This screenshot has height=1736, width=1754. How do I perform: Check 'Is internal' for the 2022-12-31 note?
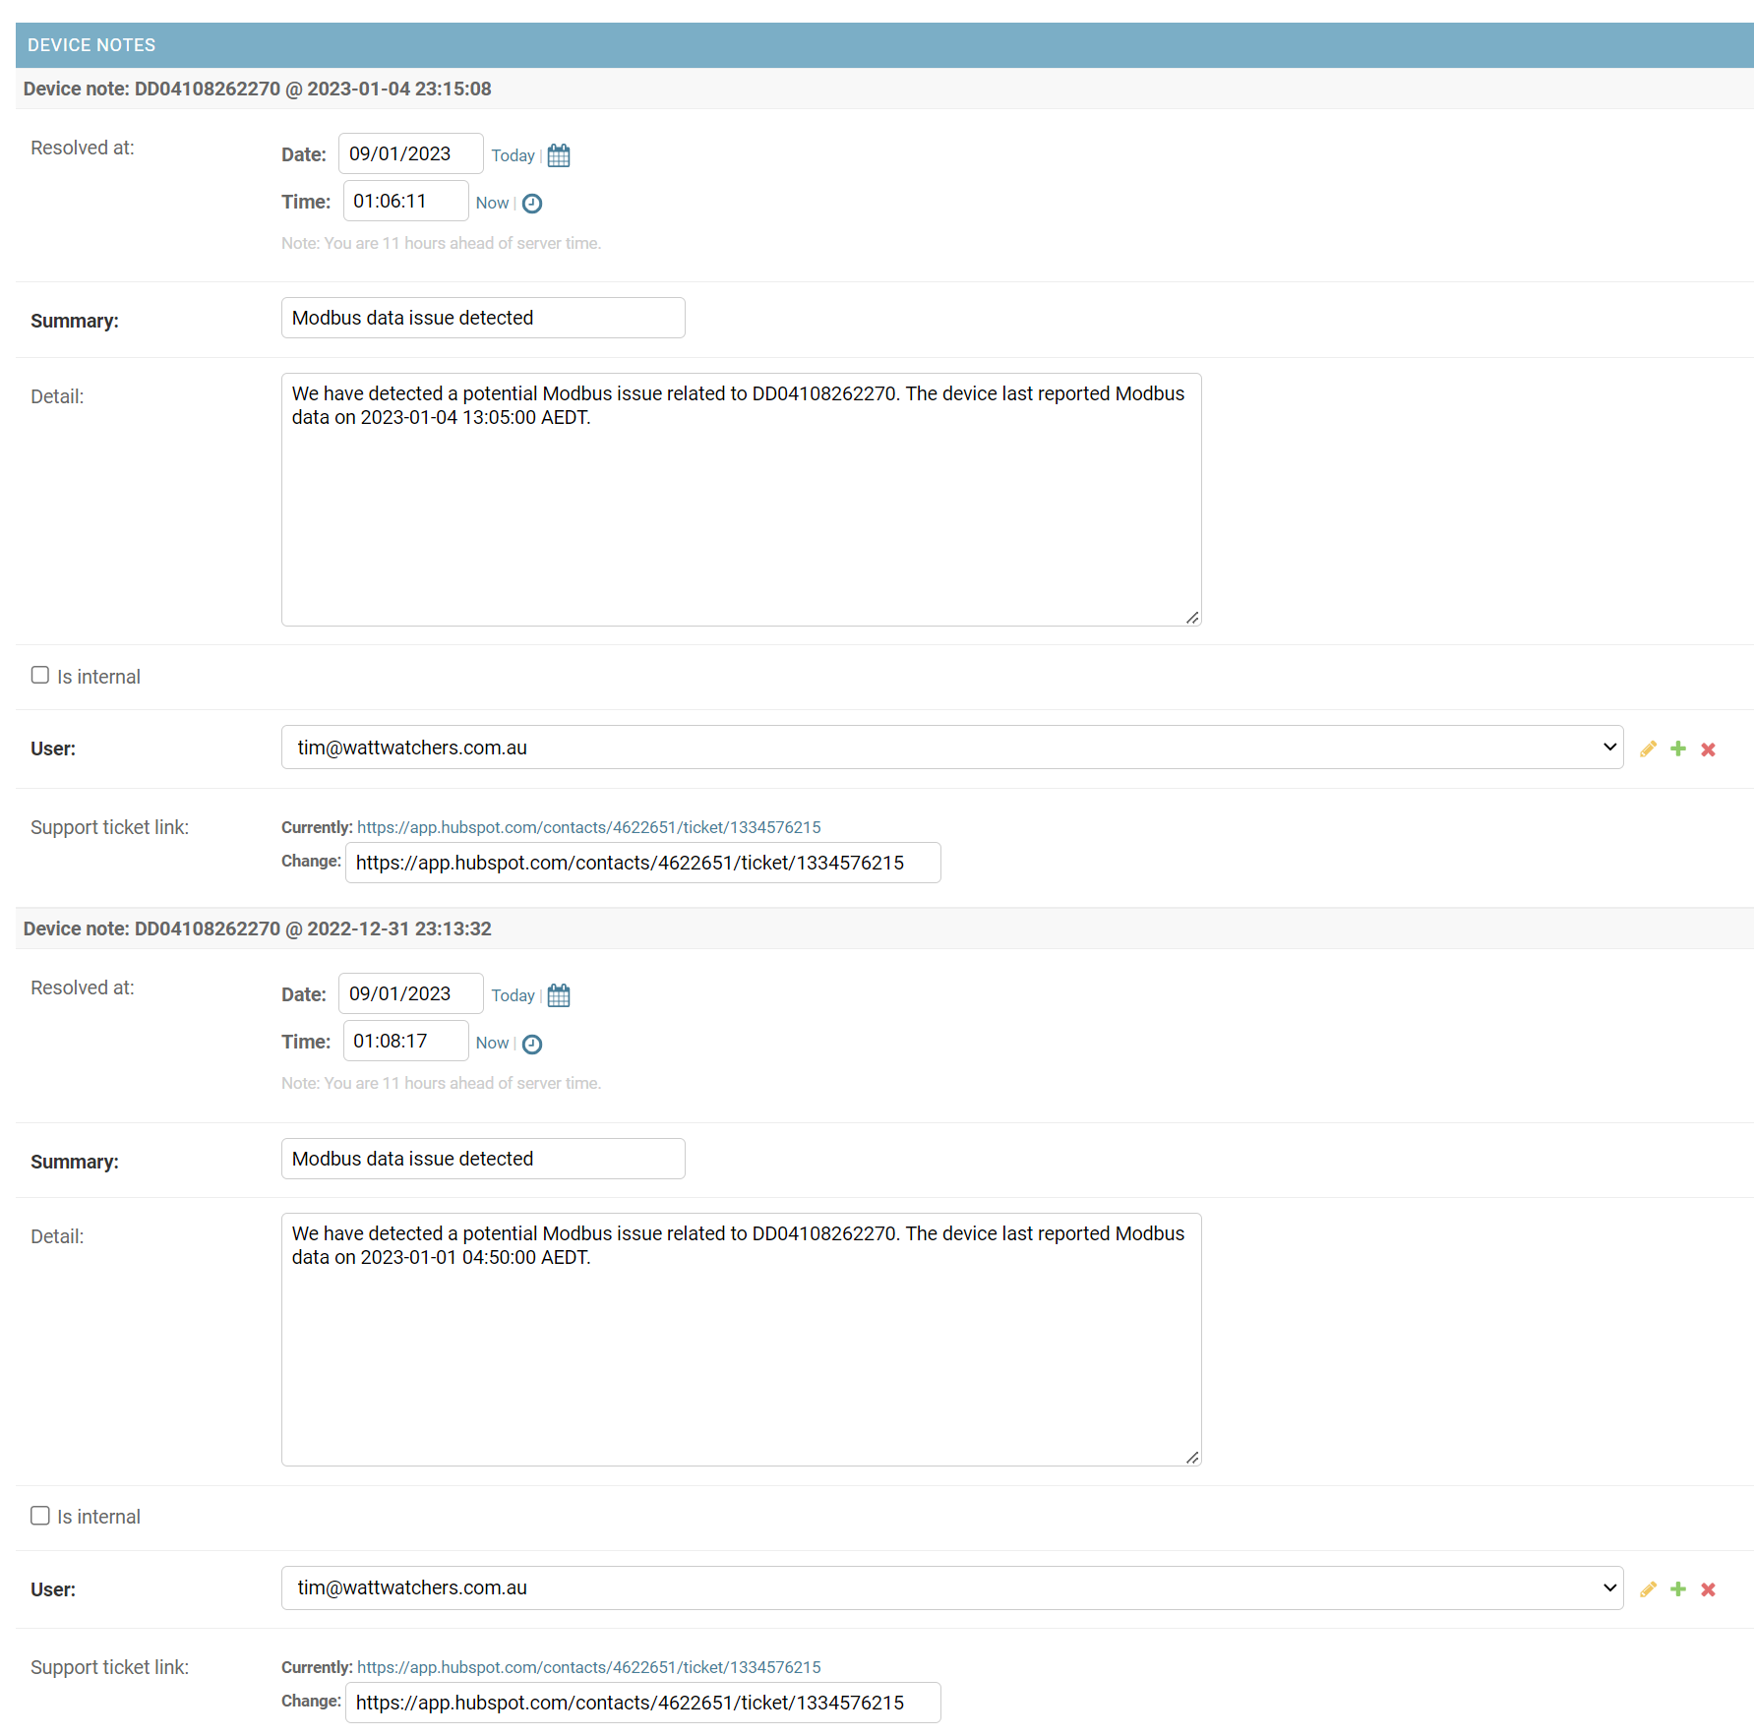pyautogui.click(x=40, y=1515)
